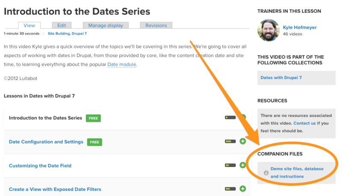Open lesson Create a View with Exposed Date Filters
This screenshot has height=196, width=342.
pos(55,189)
